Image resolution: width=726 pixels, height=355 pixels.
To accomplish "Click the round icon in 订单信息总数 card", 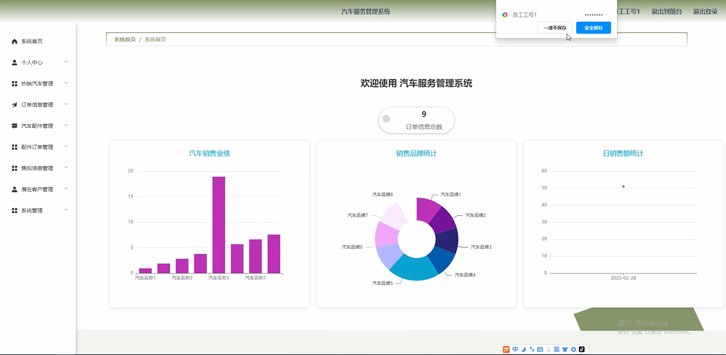I will (x=386, y=119).
